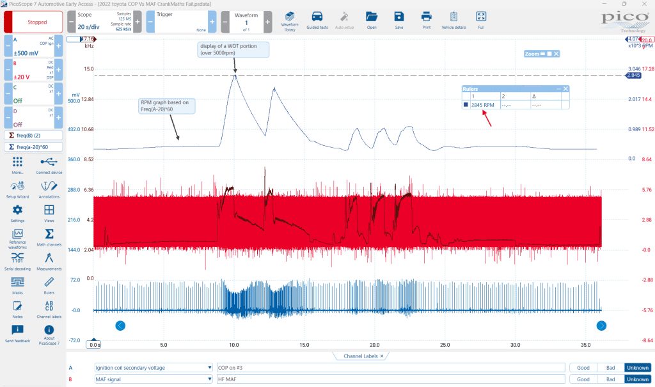Increase the timebase with plus button

click(x=138, y=22)
